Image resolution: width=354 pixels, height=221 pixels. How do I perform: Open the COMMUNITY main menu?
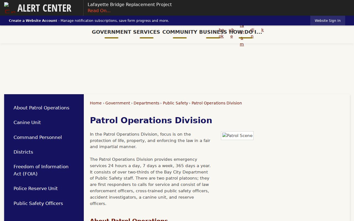180,32
